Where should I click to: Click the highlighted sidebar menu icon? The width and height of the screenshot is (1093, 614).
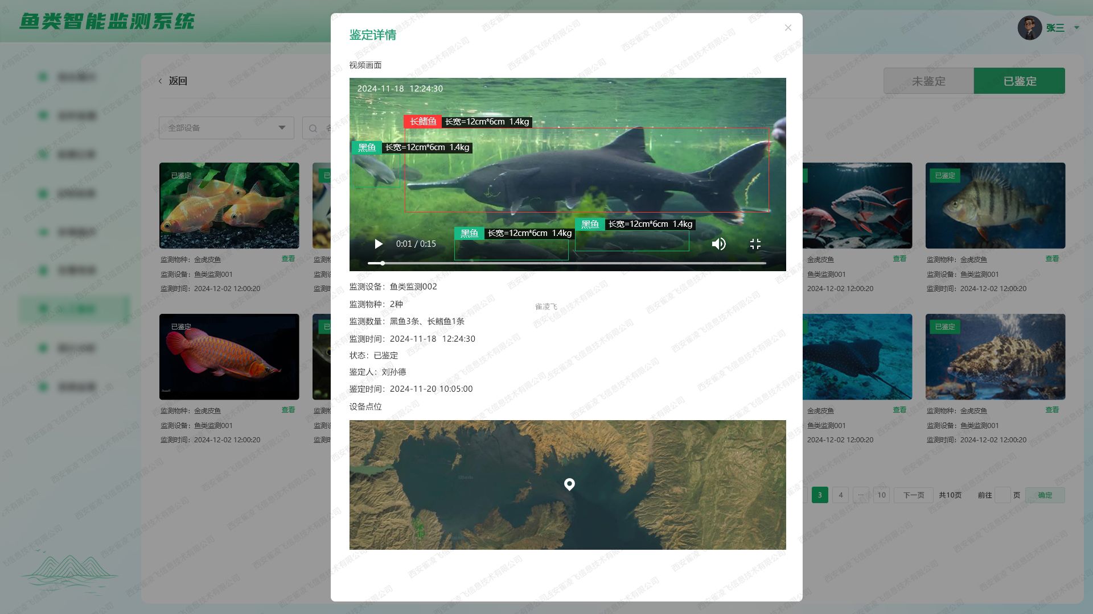click(43, 309)
